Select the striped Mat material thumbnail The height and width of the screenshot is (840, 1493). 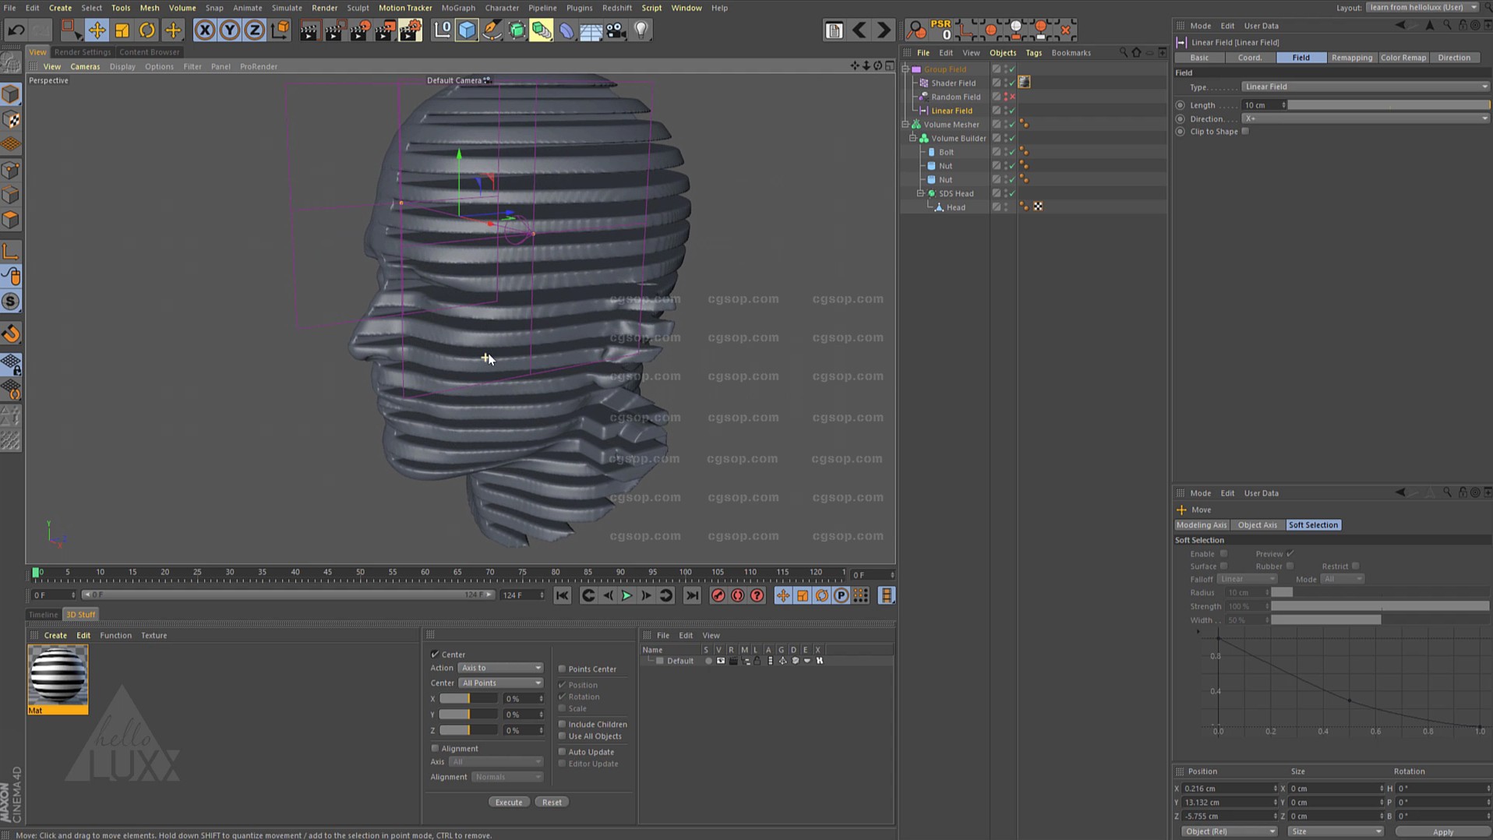pyautogui.click(x=58, y=676)
